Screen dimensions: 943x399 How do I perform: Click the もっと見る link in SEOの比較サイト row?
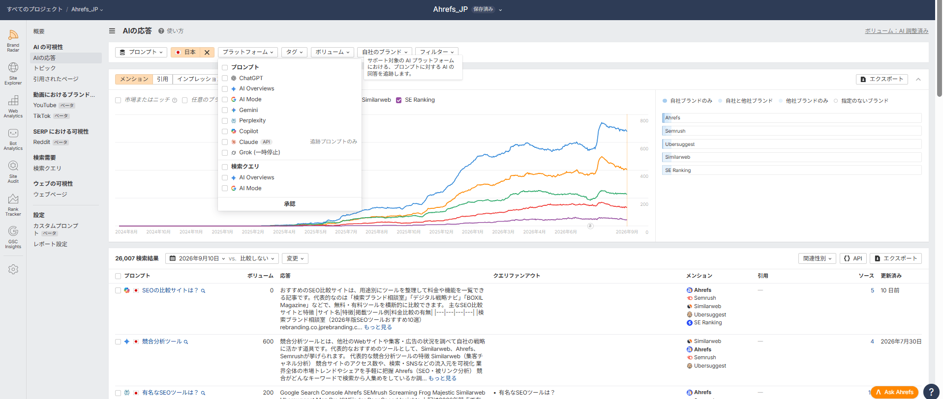[378, 327]
